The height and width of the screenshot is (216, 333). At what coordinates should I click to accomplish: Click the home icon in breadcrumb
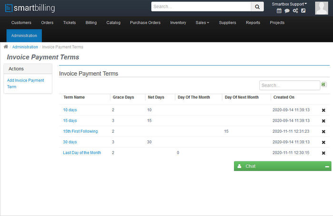point(6,47)
